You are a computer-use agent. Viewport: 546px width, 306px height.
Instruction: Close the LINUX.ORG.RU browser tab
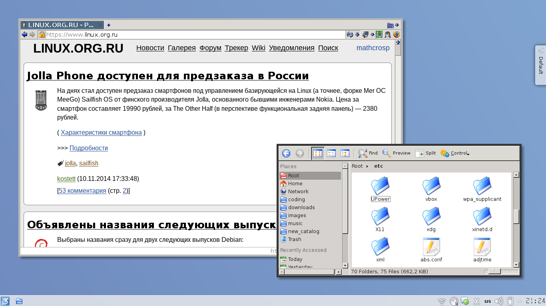pos(100,25)
